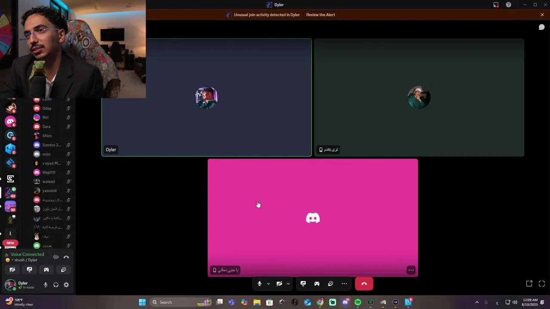Open soundboard from call controls

tap(330, 284)
